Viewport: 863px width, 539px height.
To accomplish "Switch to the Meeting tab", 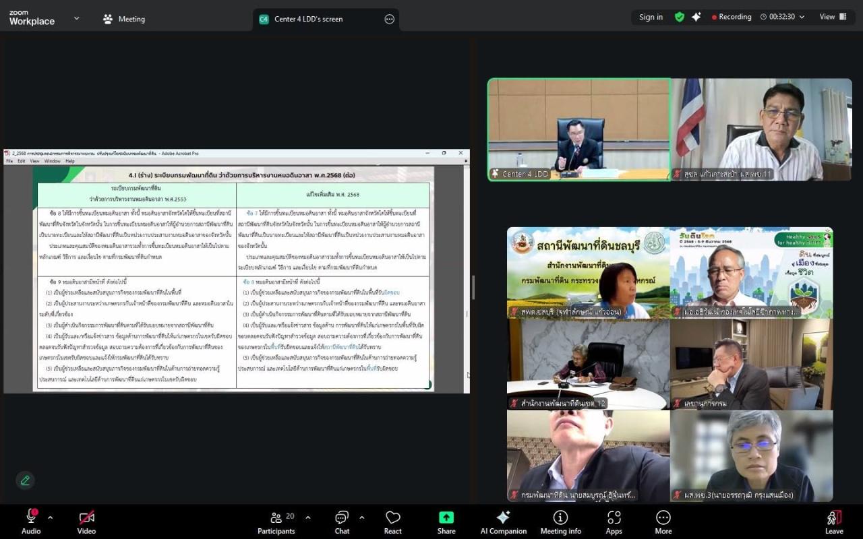I will tap(124, 19).
